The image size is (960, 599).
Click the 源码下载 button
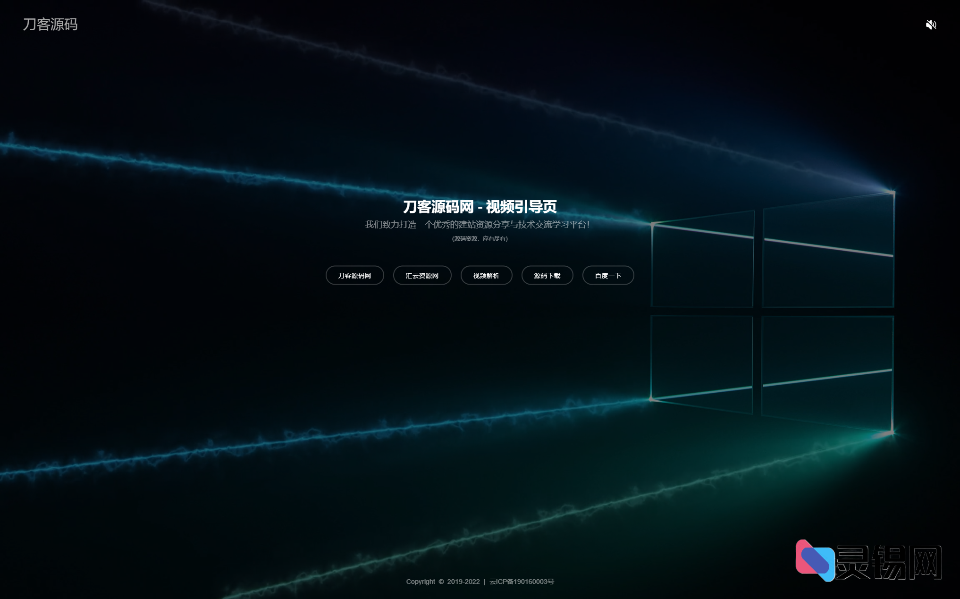[547, 276]
